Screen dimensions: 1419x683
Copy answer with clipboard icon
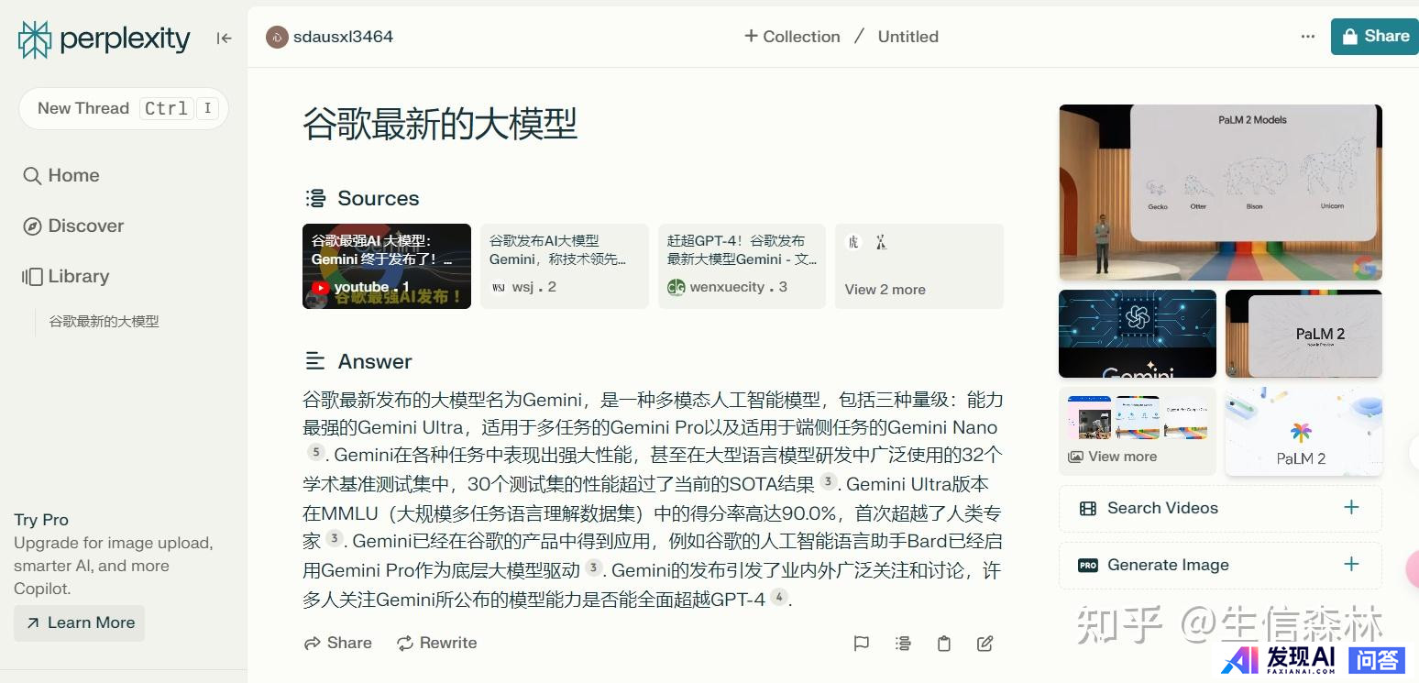[x=944, y=644]
